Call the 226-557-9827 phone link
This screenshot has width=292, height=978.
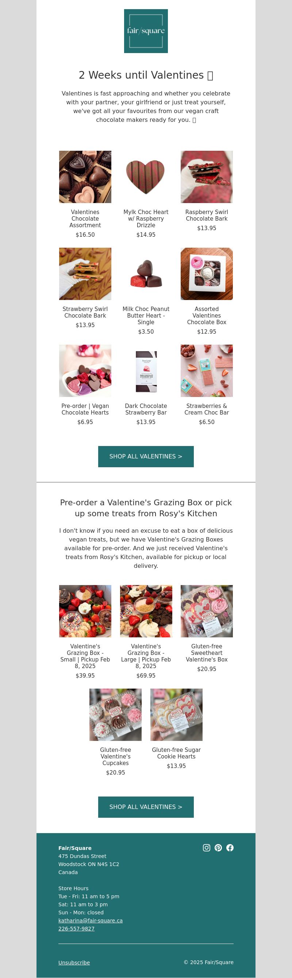click(x=77, y=928)
